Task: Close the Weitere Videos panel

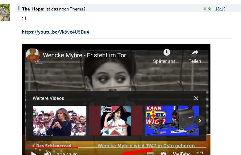Action: pyautogui.click(x=196, y=98)
